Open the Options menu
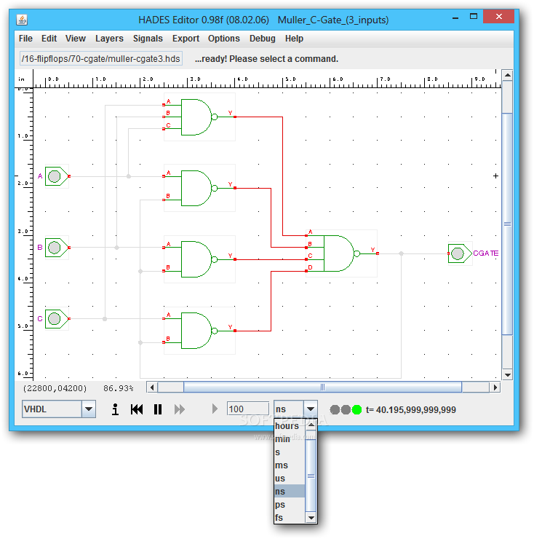This screenshot has height=539, width=534. 223,39
